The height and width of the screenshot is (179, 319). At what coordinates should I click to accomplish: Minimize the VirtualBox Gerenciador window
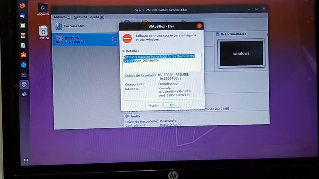coord(249,9)
